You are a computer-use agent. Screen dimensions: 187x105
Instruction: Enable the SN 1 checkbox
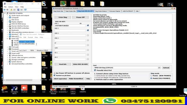point(88,55)
